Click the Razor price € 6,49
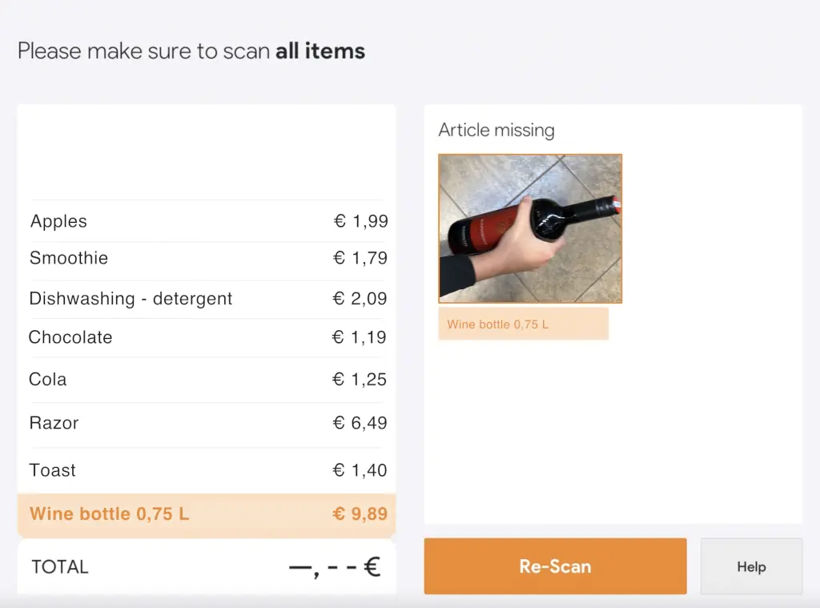Screen dimensions: 820x608 coord(360,423)
